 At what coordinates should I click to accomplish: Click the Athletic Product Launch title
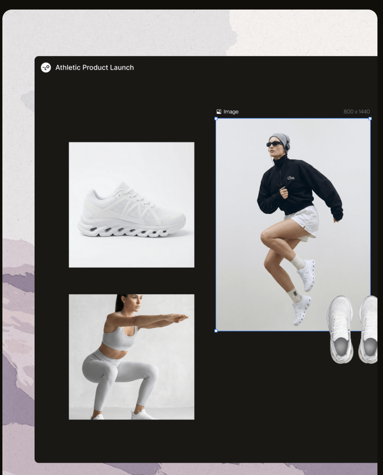pos(95,68)
